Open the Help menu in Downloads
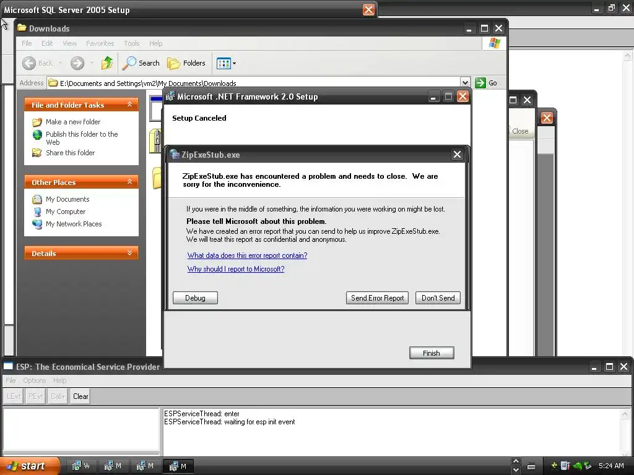634x475 pixels. coord(155,43)
